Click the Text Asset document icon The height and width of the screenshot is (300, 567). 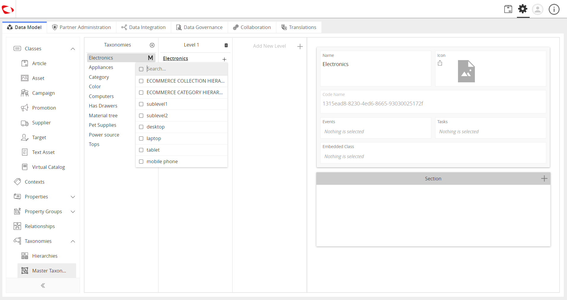tap(25, 152)
